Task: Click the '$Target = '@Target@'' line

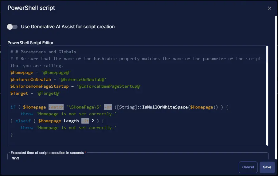Action: [35, 93]
